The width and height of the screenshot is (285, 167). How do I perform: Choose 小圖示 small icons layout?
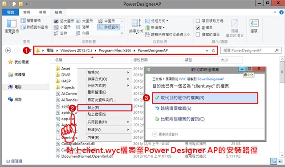(x=62, y=27)
